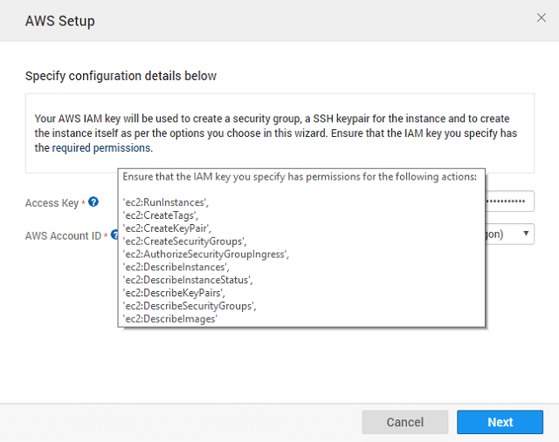Image resolution: width=559 pixels, height=442 pixels.
Task: Click the masked secret key field
Action: coord(508,202)
